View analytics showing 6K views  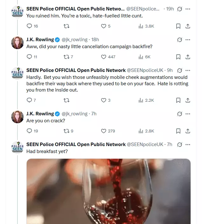[145, 57]
